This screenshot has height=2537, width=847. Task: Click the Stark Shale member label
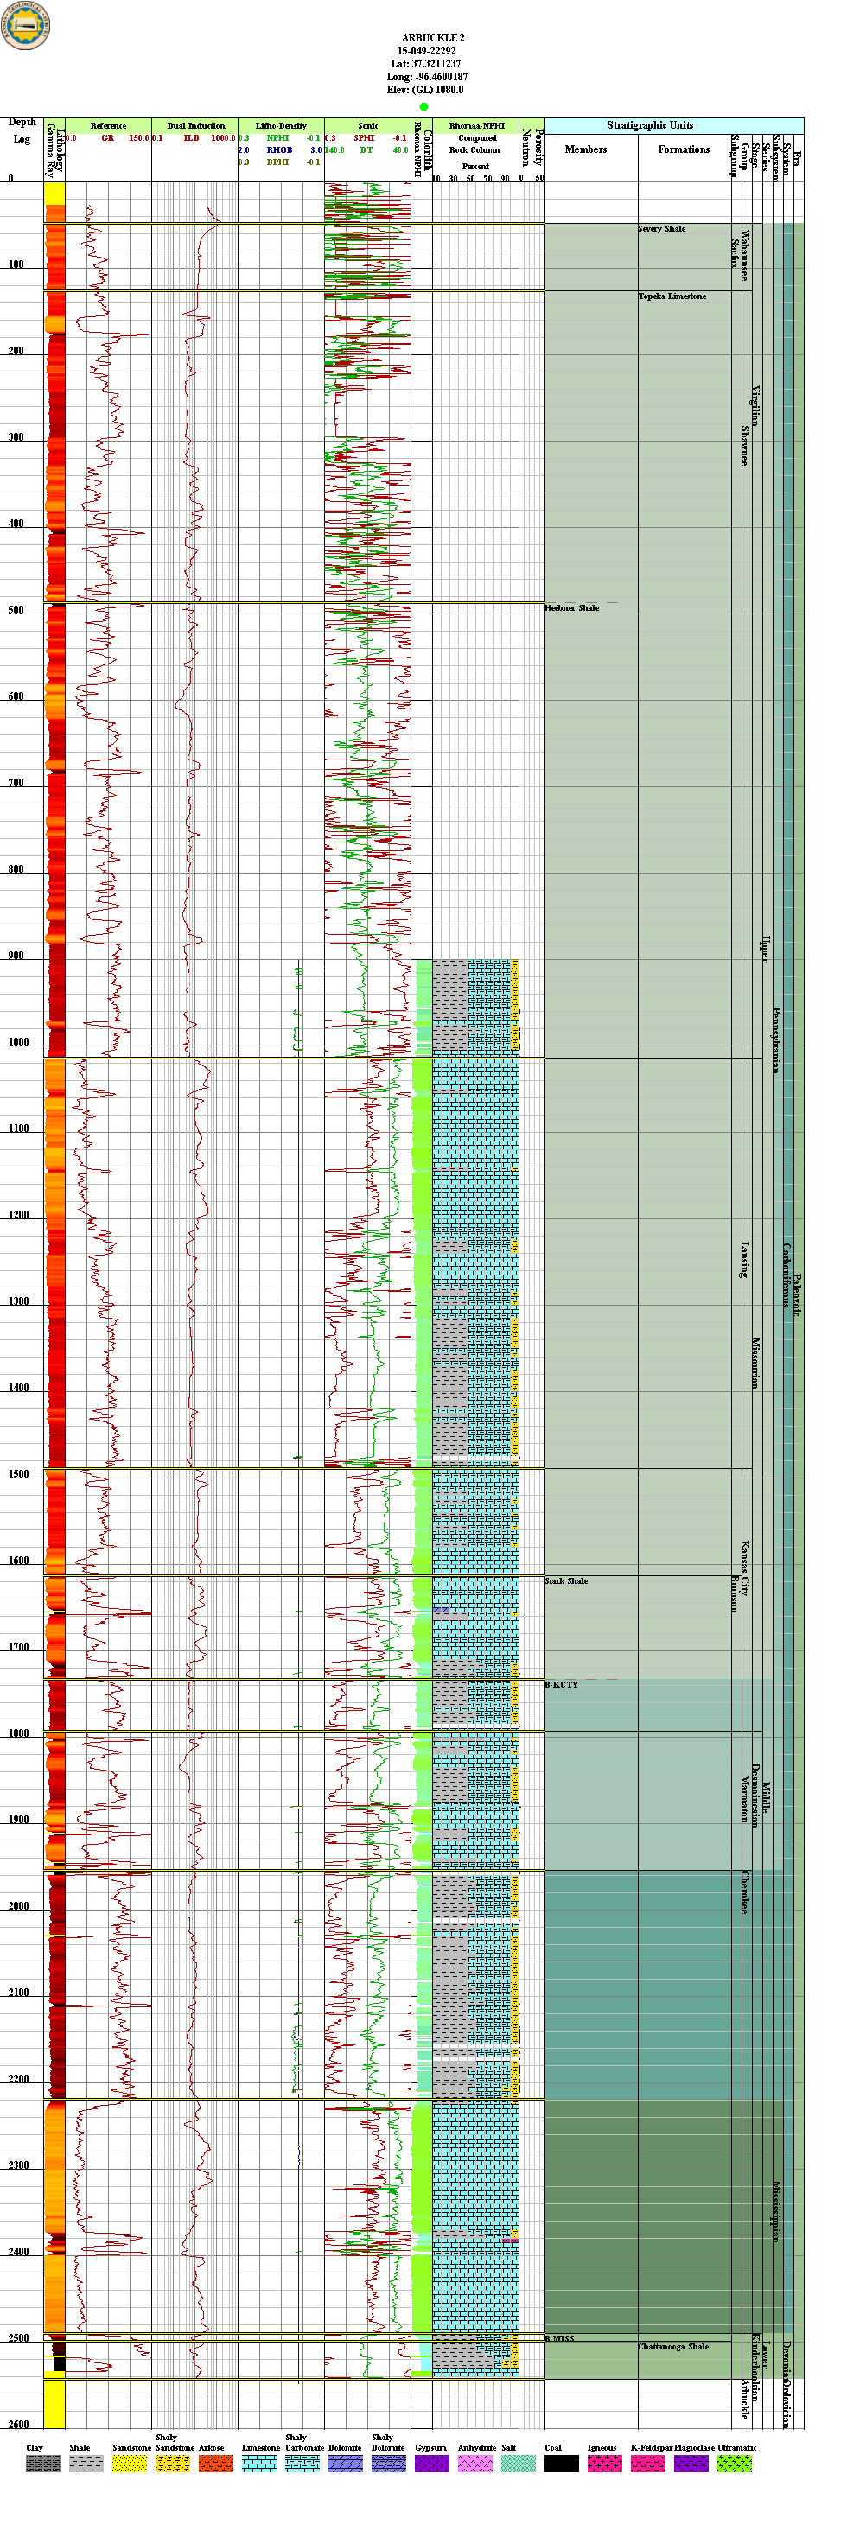point(566,1580)
